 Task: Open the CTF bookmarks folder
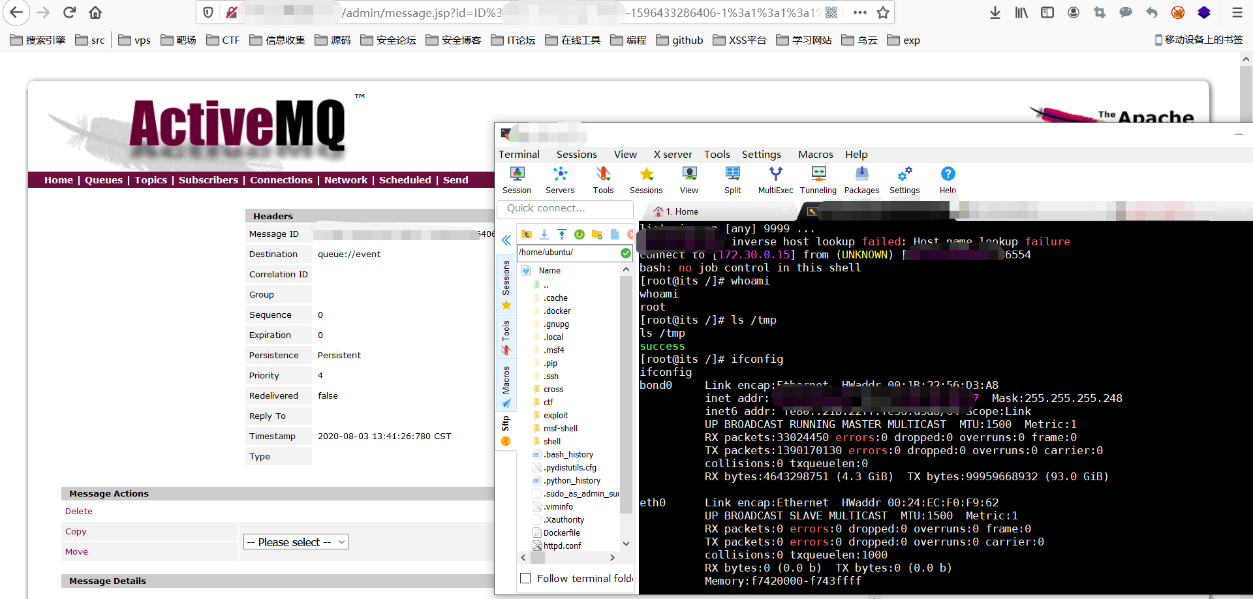[223, 40]
